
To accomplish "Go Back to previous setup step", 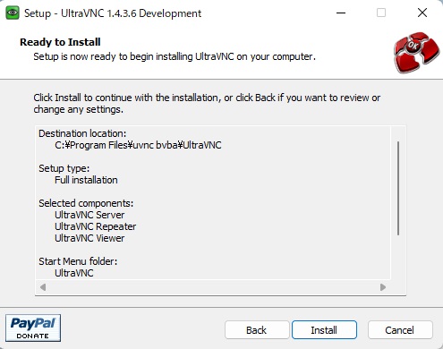I will 257,330.
